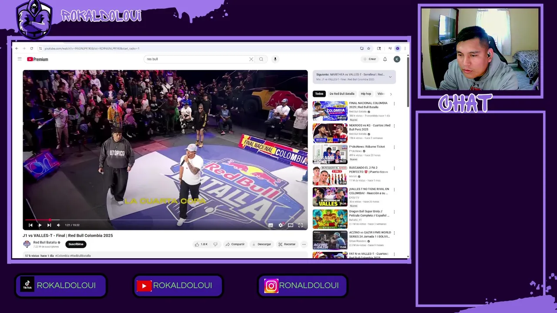Go to the YouTube Premium home logo
This screenshot has height=313, width=557.
coord(37,59)
